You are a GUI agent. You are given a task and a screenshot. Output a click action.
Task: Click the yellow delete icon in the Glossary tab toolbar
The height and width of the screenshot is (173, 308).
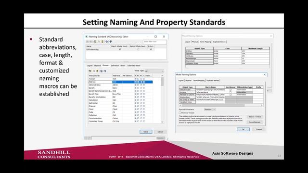click(x=97, y=71)
